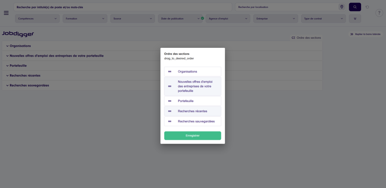Open the Date de publication dropdown

tap(180, 18)
